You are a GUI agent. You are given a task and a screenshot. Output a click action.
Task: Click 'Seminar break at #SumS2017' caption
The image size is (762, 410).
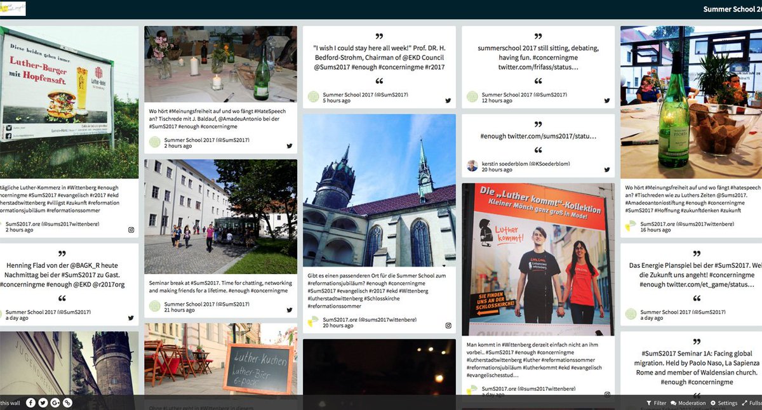[x=220, y=286]
